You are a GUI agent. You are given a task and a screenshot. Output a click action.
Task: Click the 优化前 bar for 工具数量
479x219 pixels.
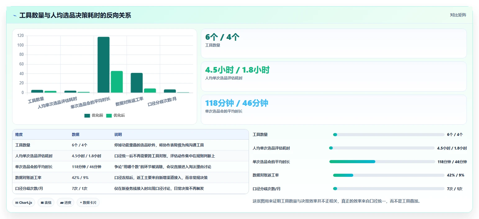37,91
